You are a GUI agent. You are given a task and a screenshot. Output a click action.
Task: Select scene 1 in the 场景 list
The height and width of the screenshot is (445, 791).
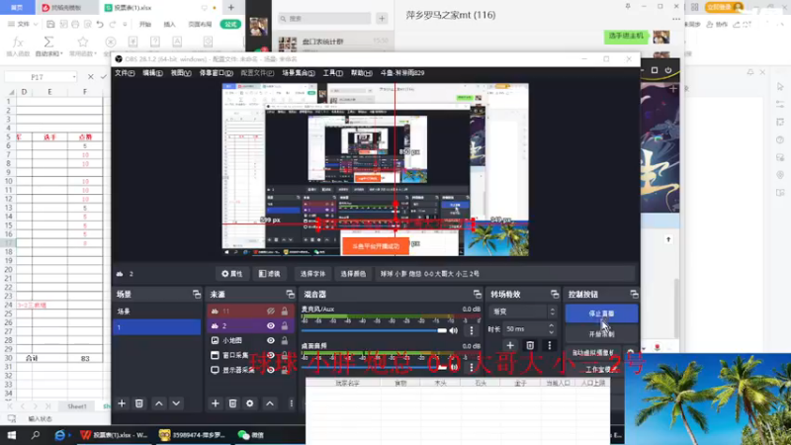click(157, 327)
